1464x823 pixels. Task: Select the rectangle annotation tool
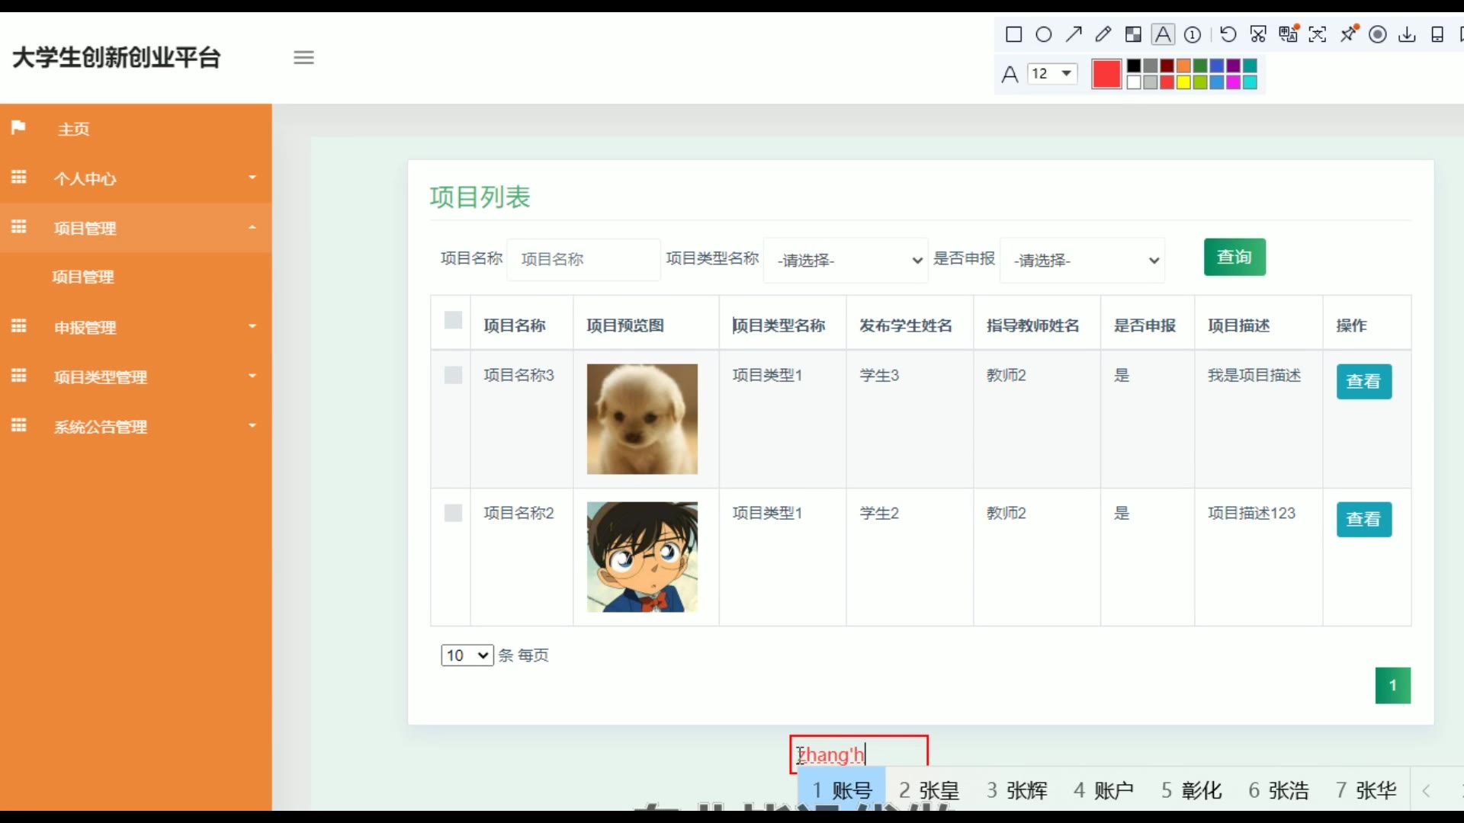click(1013, 34)
